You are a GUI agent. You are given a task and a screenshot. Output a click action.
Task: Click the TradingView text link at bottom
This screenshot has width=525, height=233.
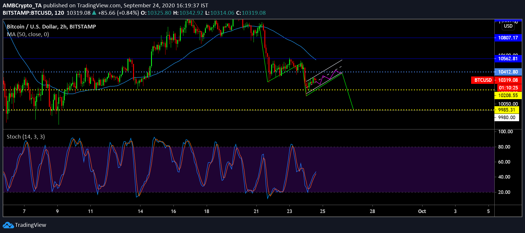[x=31, y=225]
